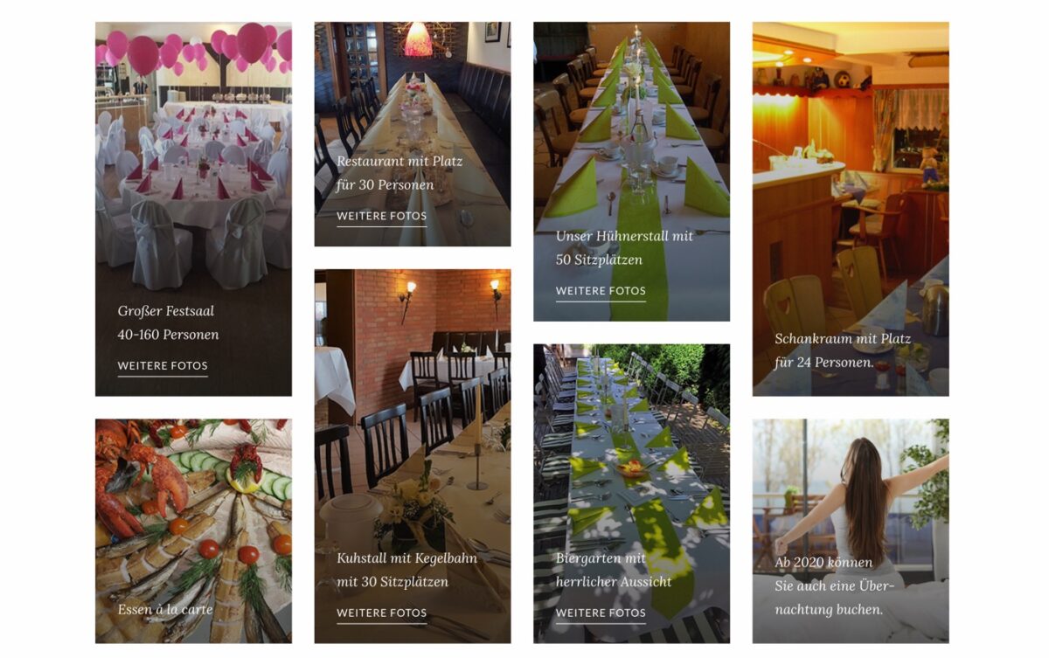
Task: Click the 'Unser Hühnerstall mit 50 Sitzplätzen' caption
Action: coord(624,248)
